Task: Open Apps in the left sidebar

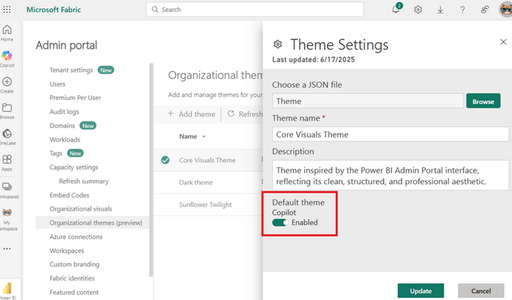Action: pos(7,163)
